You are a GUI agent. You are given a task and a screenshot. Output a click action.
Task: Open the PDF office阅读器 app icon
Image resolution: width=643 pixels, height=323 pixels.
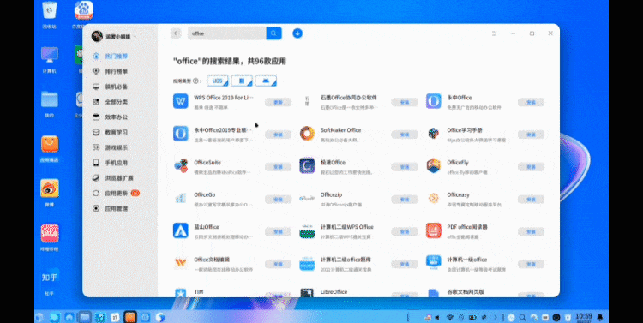pos(434,230)
